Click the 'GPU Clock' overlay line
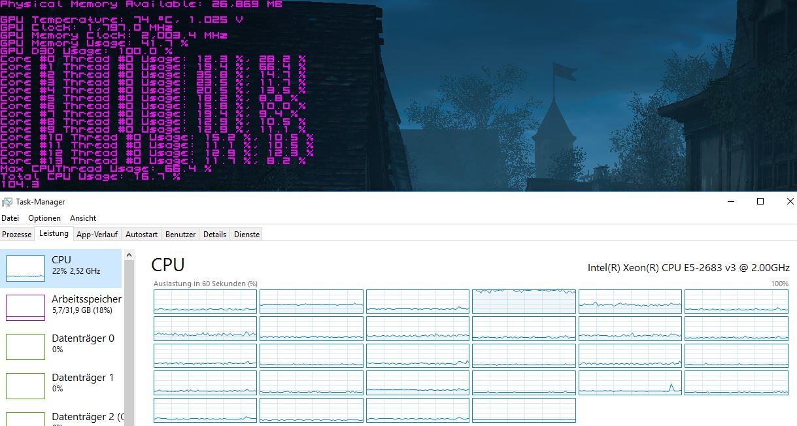The width and height of the screenshot is (797, 426). click(x=86, y=27)
